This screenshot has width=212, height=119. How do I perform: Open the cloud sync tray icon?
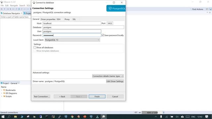182,117
